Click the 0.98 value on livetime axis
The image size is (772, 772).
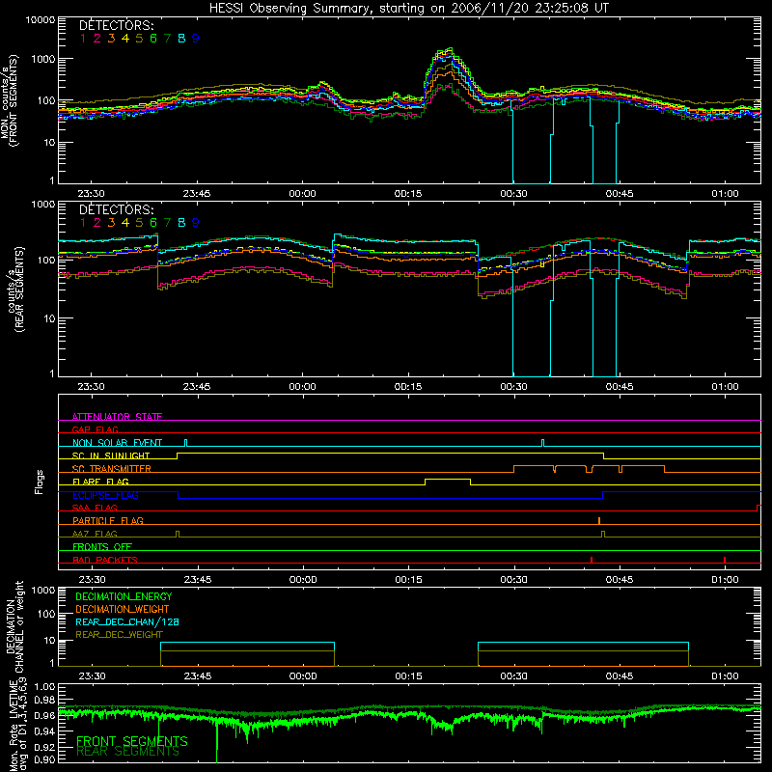(x=44, y=701)
